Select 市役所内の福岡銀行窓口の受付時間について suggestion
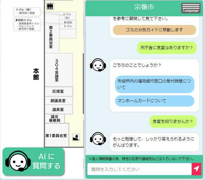 click(x=154, y=84)
